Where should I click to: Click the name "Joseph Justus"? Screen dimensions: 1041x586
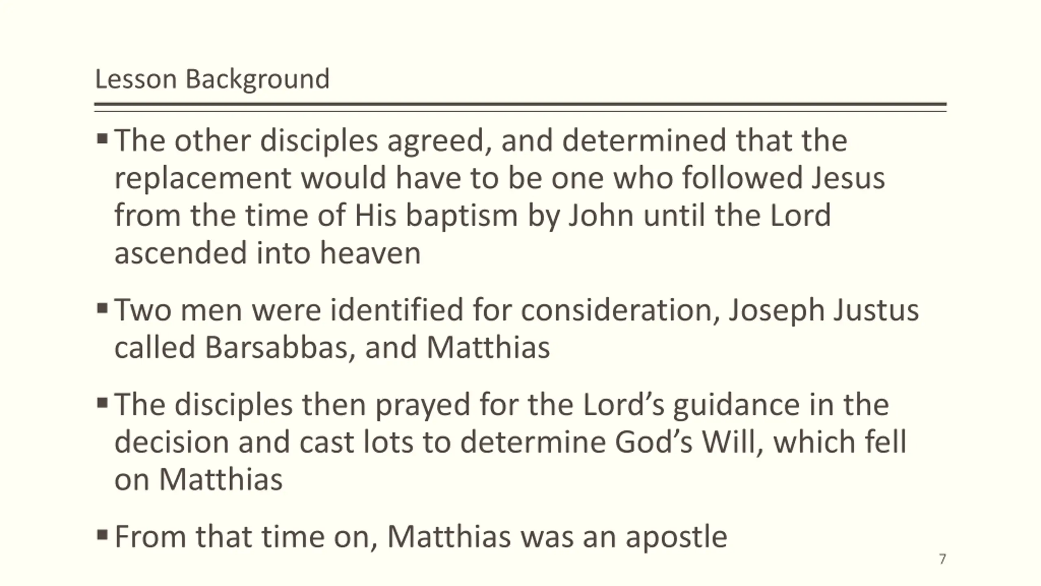pyautogui.click(x=823, y=310)
